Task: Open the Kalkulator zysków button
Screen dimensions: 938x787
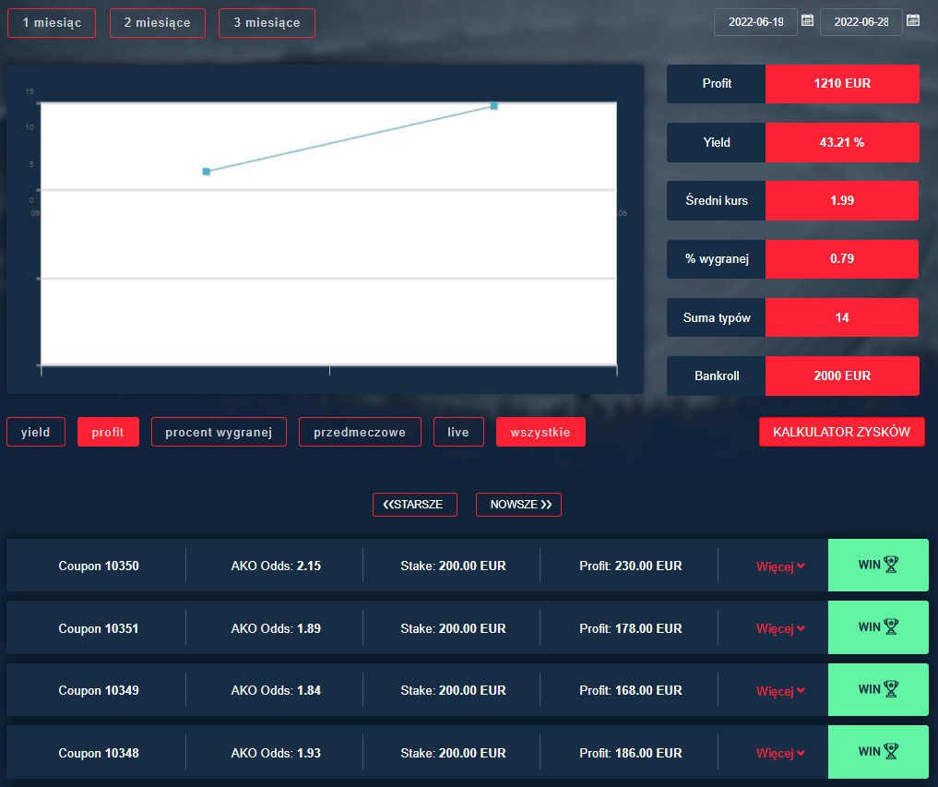Action: click(841, 432)
